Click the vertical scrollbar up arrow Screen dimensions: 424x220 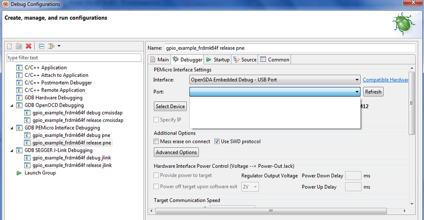coord(412,68)
